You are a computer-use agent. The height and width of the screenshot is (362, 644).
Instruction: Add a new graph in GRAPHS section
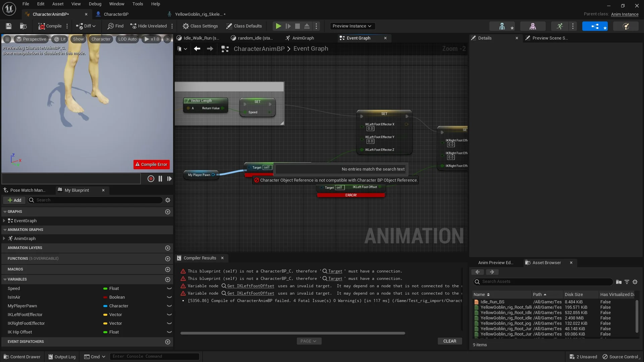point(168,212)
